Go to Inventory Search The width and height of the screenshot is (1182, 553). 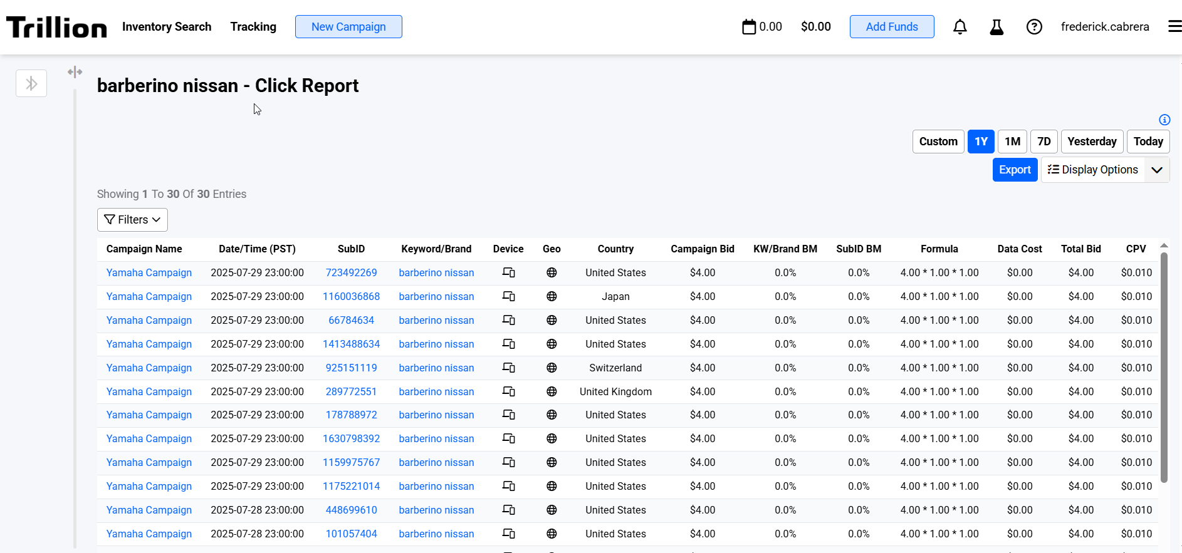(167, 27)
